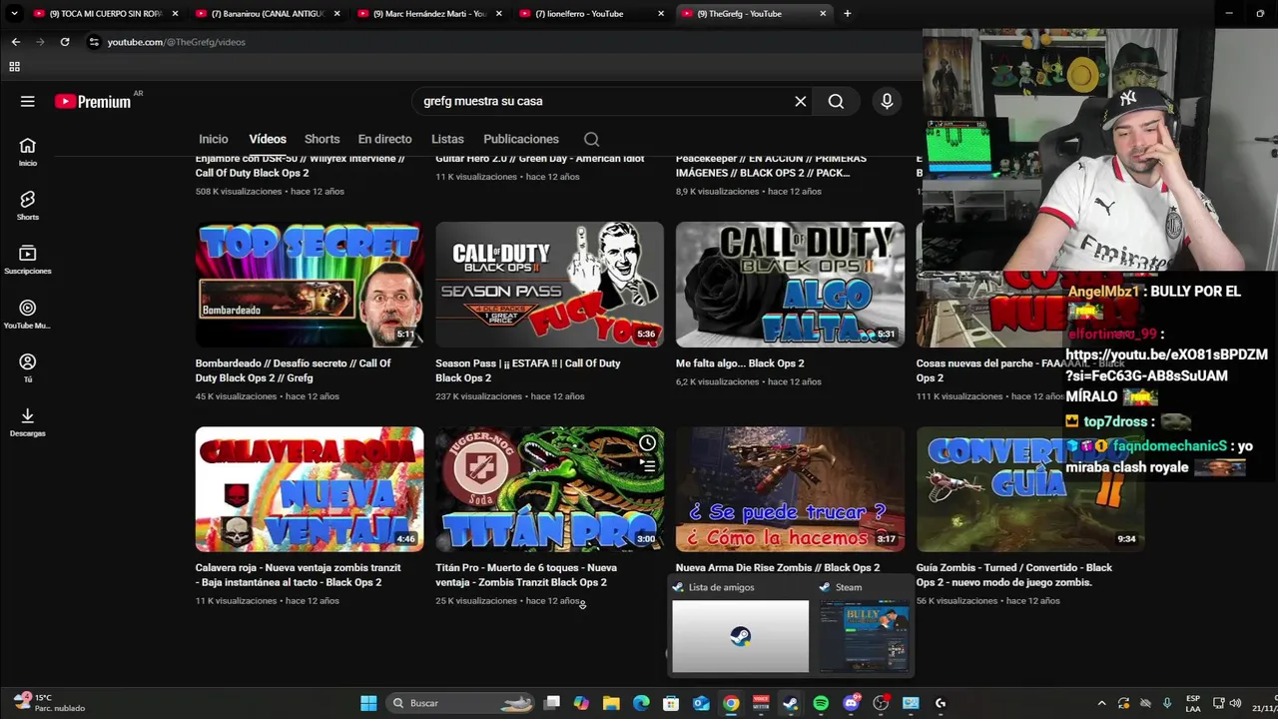Open Outlook from the taskbar

pos(701,703)
